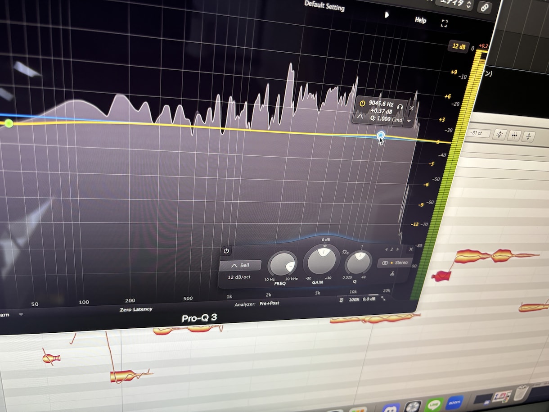Click the scissors split band icon
The height and width of the screenshot is (412, 549).
[x=392, y=273]
